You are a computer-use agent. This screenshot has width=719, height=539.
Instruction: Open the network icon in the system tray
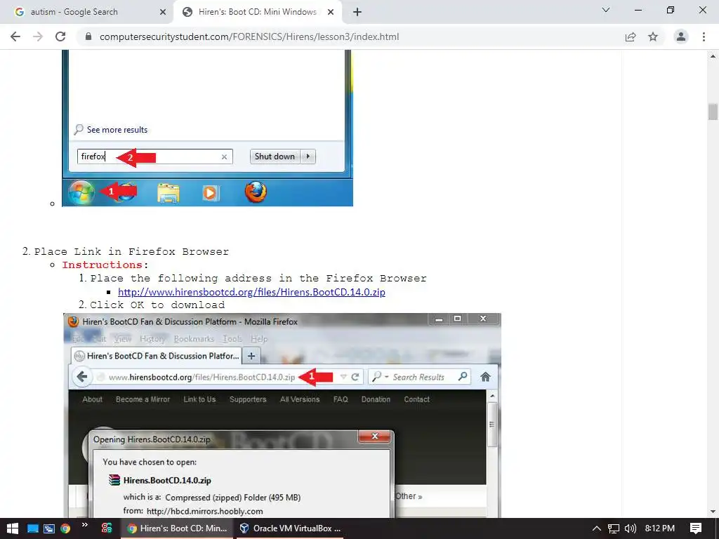click(x=614, y=528)
